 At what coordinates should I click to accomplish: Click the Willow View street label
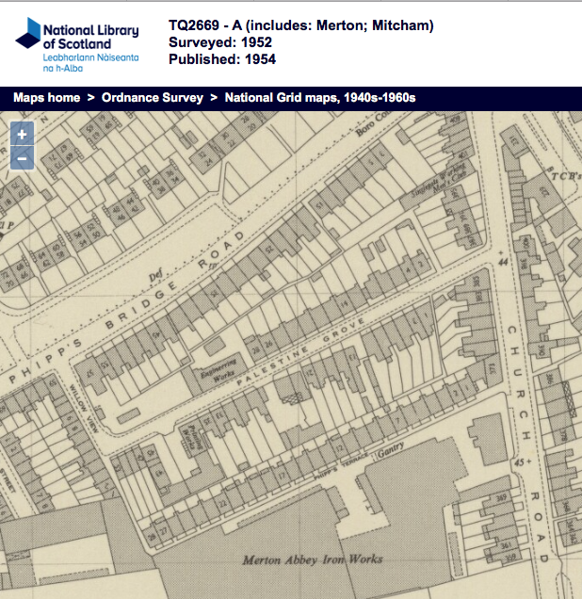click(x=83, y=405)
